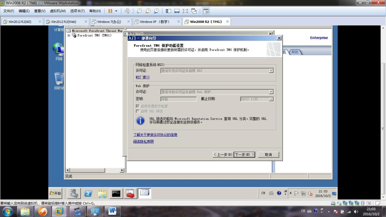Open the NIS 简介 link

(x=142, y=77)
